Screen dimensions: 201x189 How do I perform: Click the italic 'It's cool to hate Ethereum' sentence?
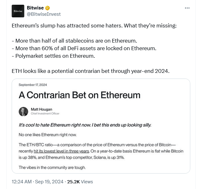pyautogui.click(x=85, y=125)
